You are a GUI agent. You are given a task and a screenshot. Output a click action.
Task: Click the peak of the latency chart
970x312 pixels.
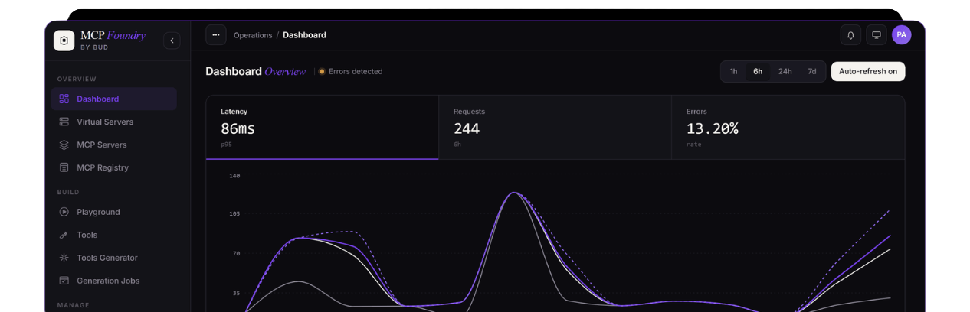point(515,193)
